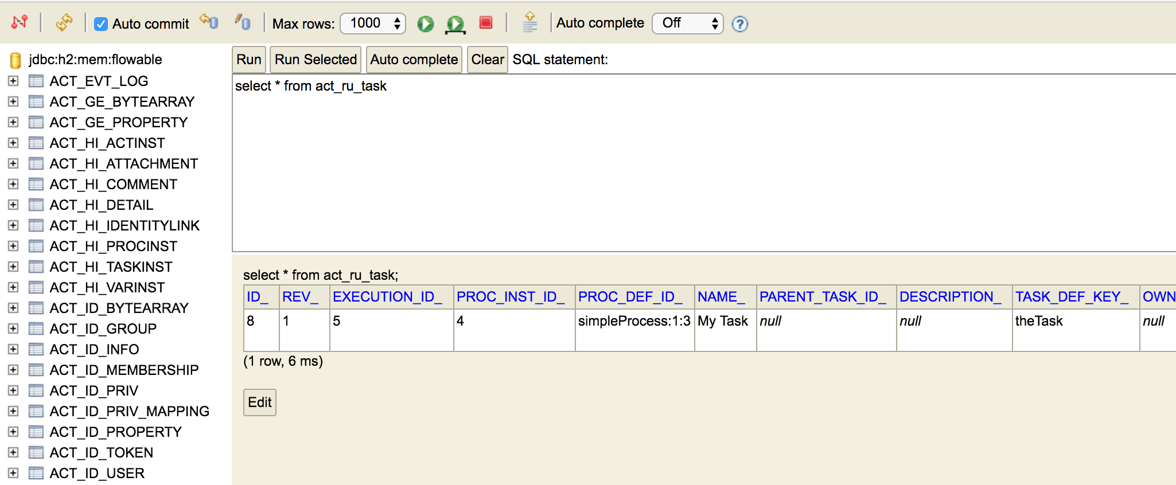The width and height of the screenshot is (1176, 485).
Task: Open Help via question mark icon
Action: (740, 24)
